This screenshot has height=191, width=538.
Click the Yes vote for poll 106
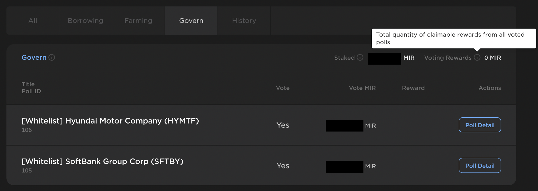pos(282,125)
